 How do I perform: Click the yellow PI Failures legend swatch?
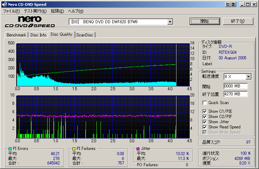(74, 149)
